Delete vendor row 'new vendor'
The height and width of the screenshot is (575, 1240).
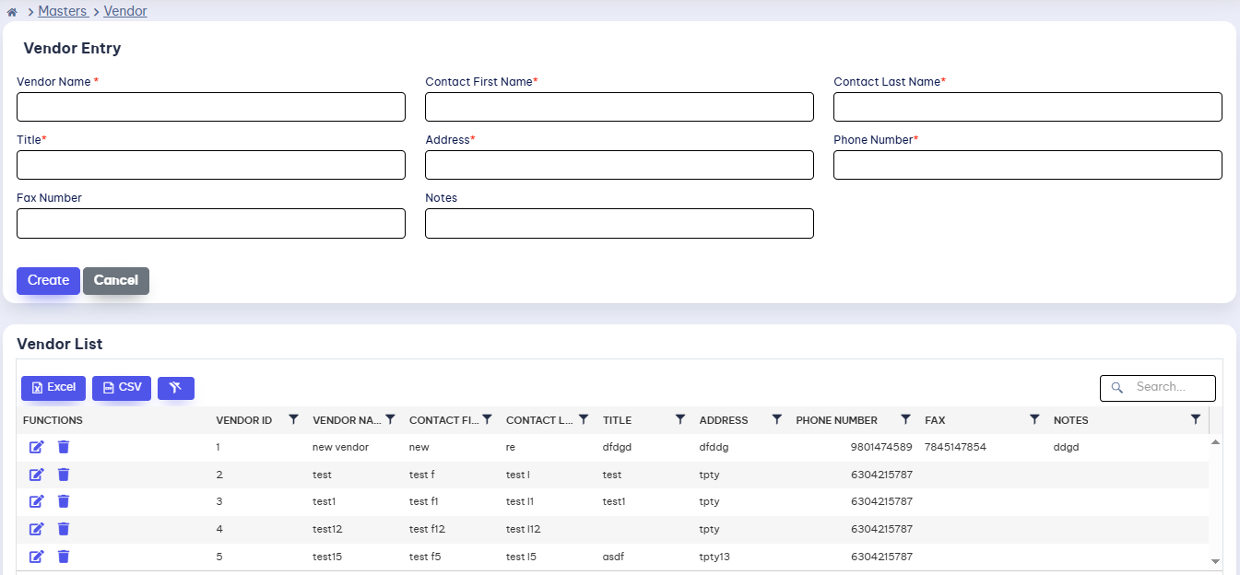click(x=64, y=447)
